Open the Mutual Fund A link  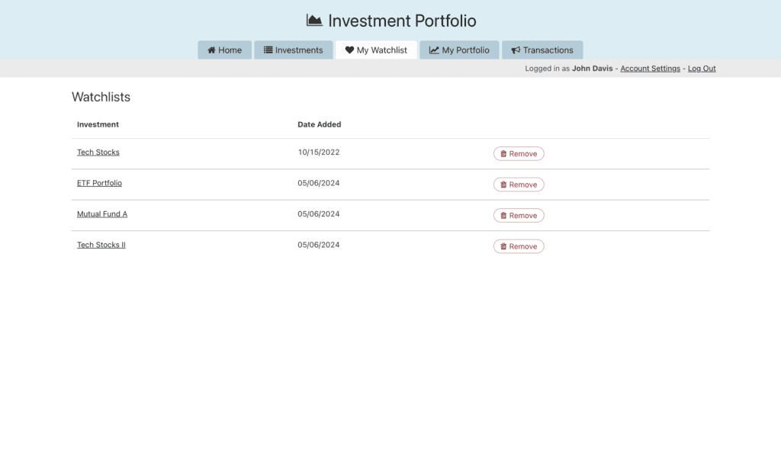(x=102, y=214)
